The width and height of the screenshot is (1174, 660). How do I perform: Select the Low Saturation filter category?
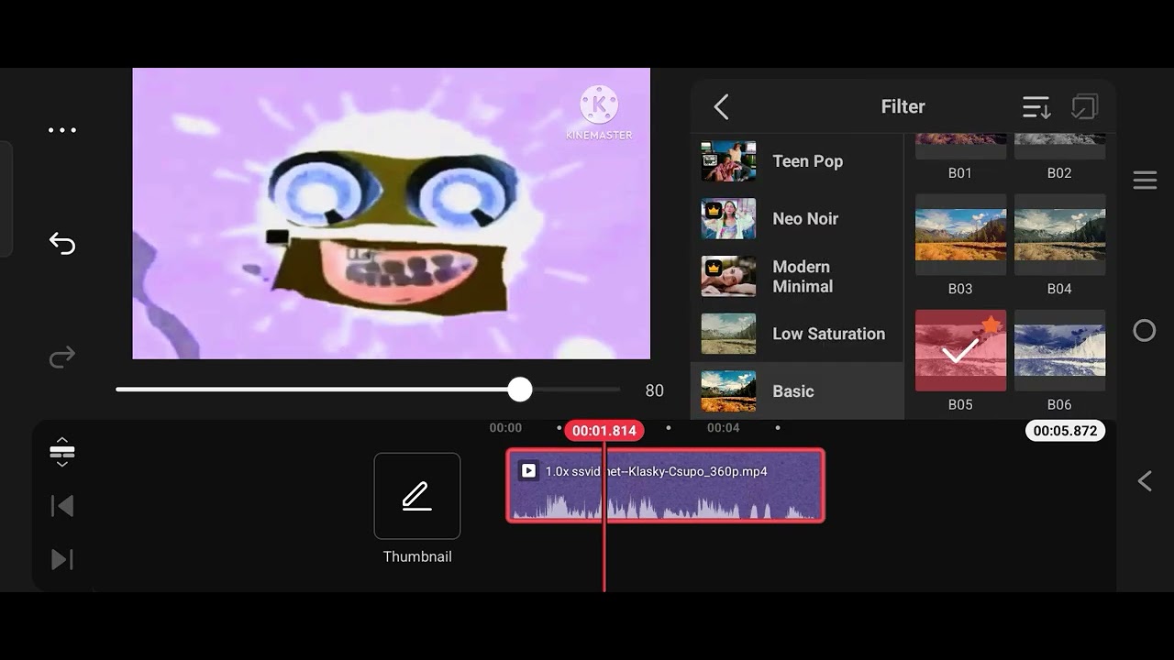pos(796,334)
